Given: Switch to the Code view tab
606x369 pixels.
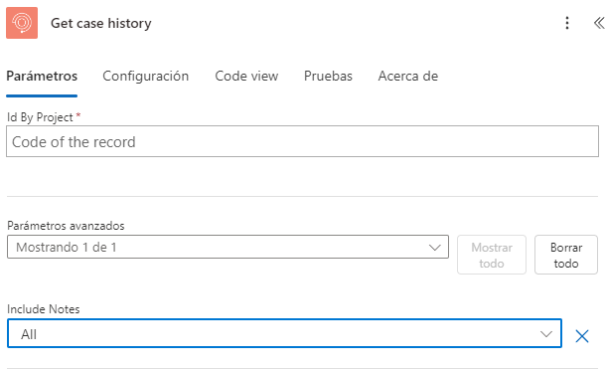Looking at the screenshot, I should 246,77.
